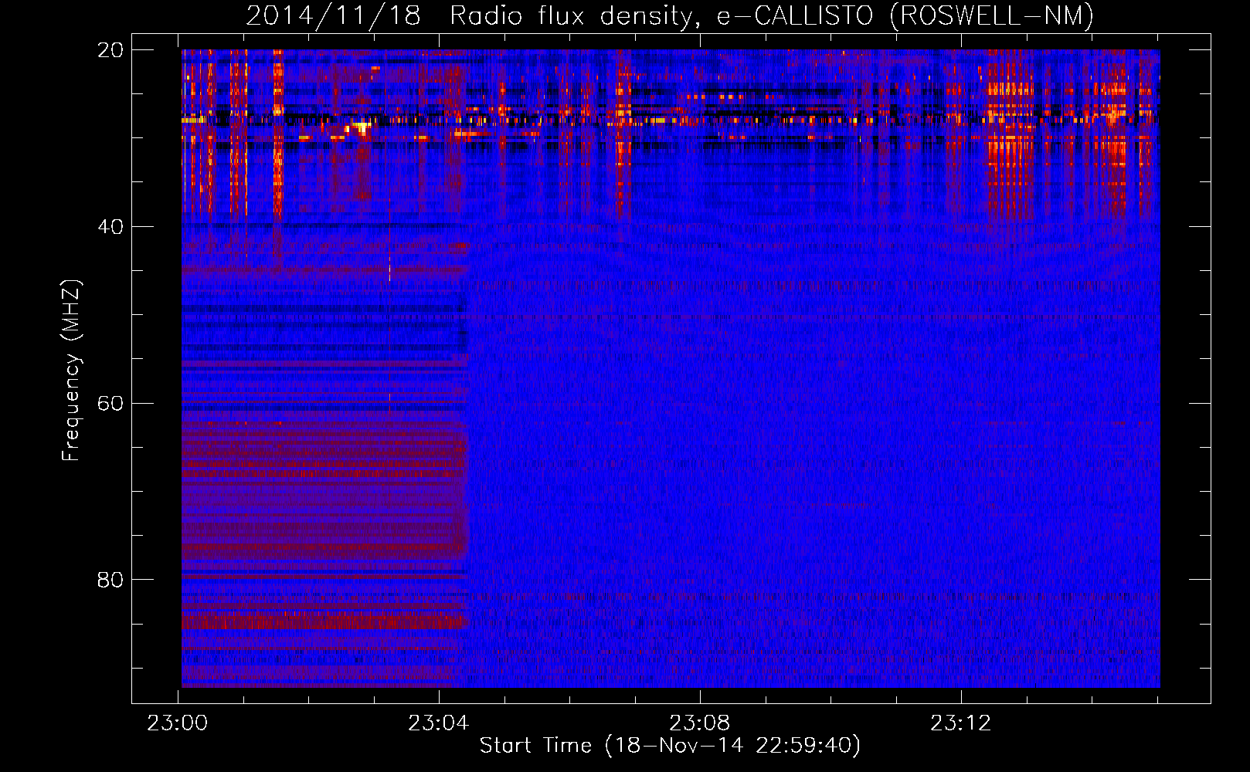Click the 'Start Time (18-Nov-14 22:59:40)' label
This screenshot has height=772, width=1250.
click(x=670, y=746)
